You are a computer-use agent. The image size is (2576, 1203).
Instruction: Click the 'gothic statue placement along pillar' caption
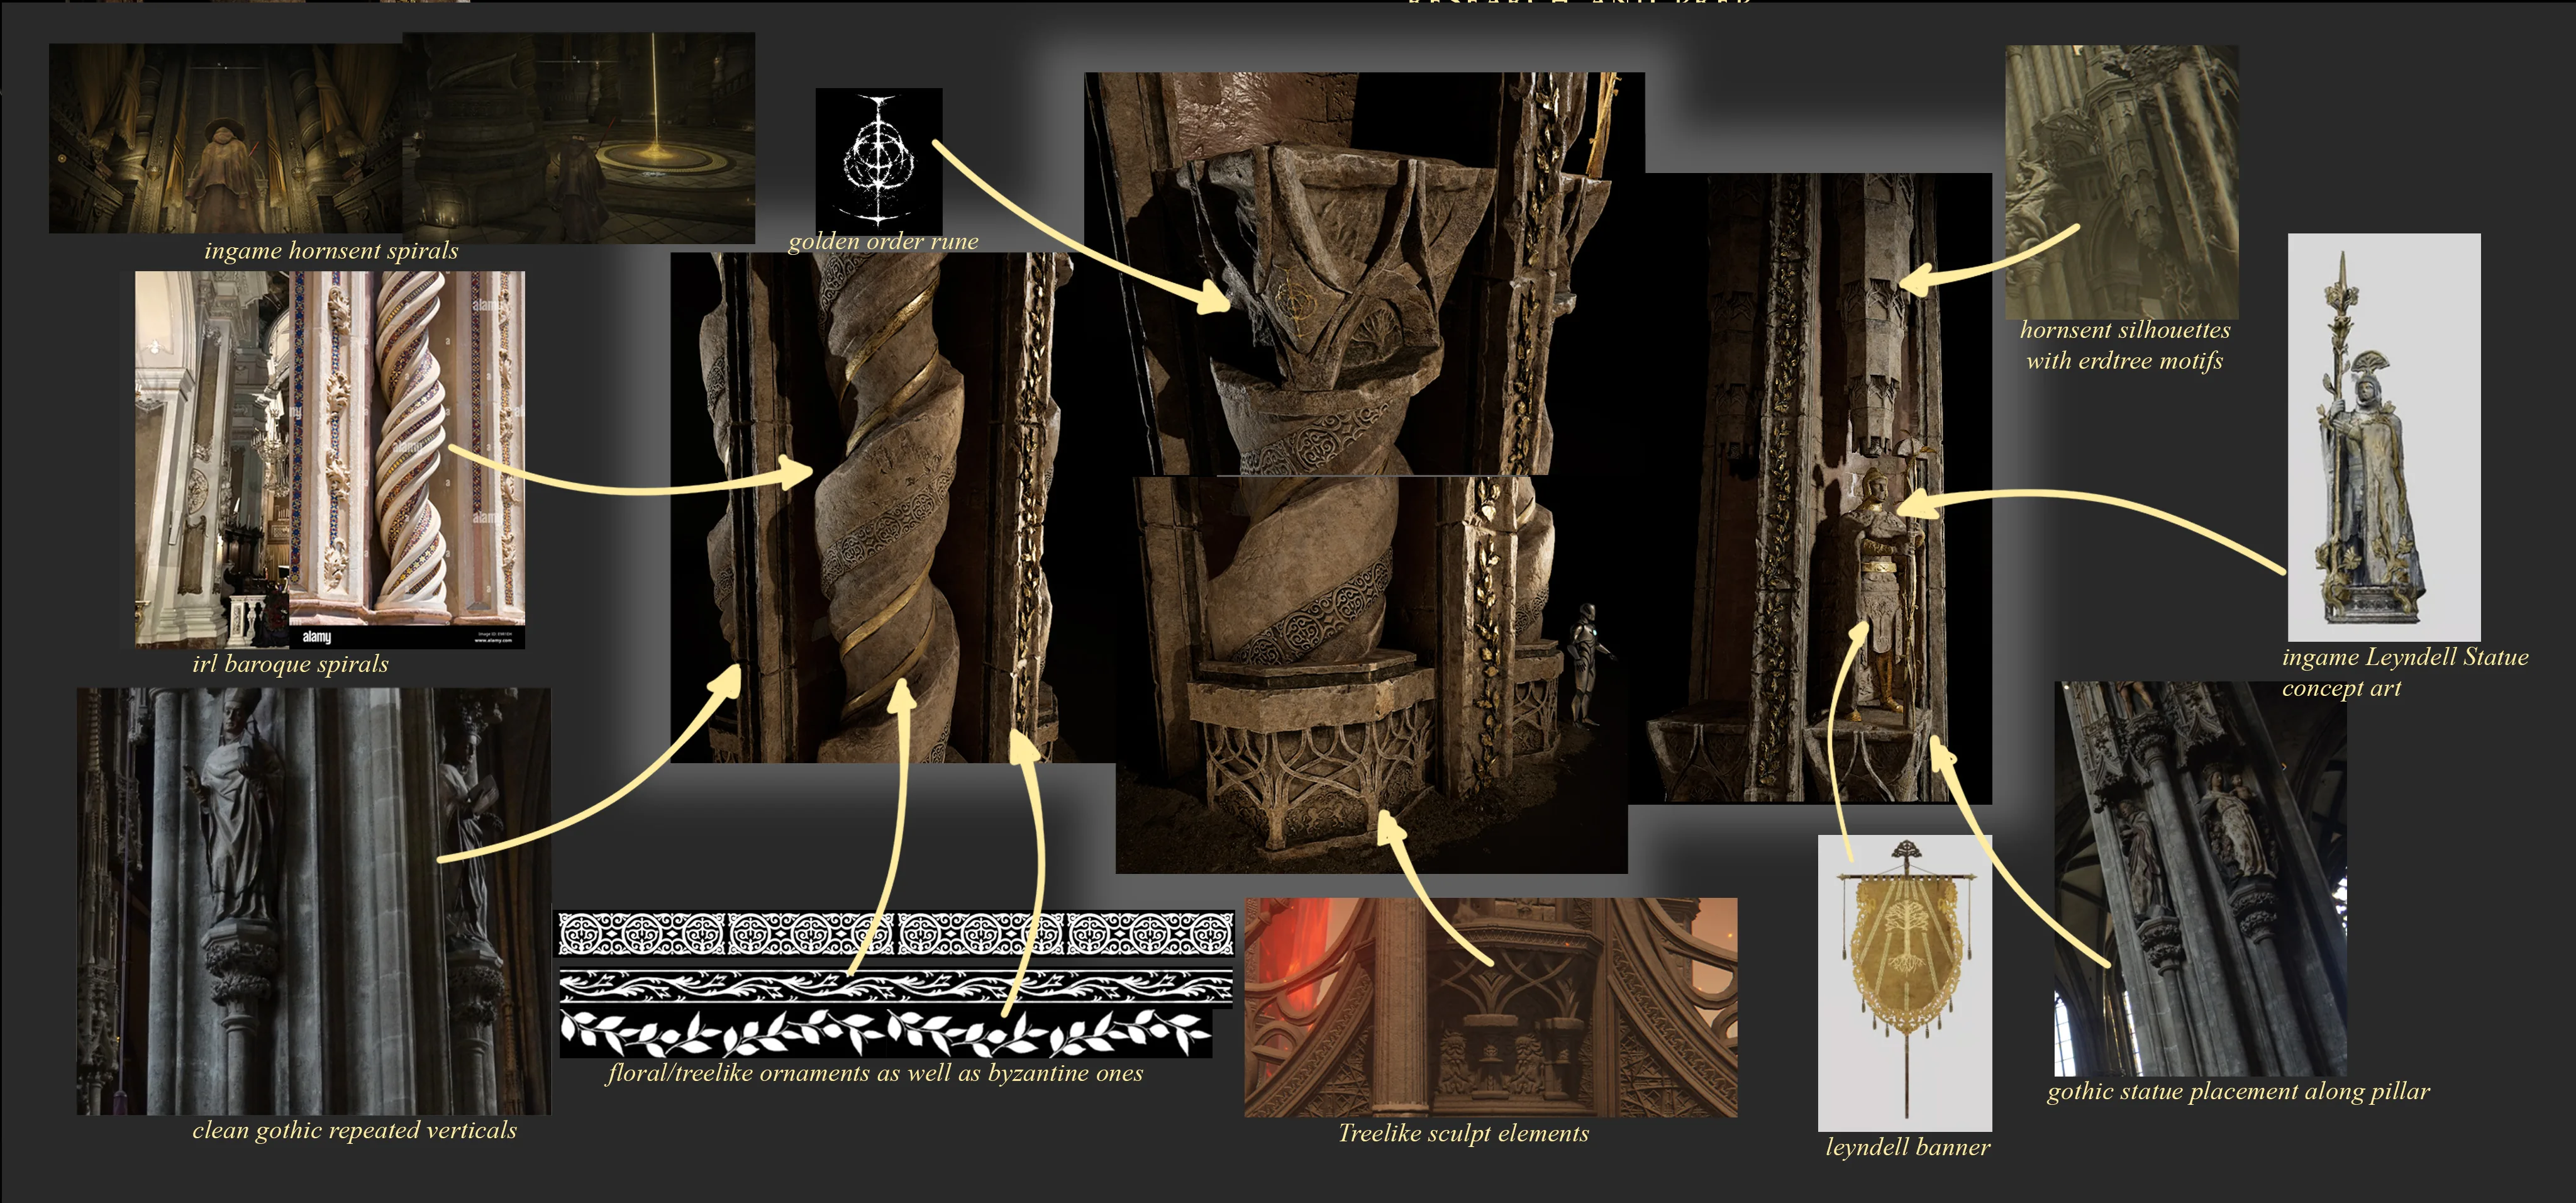(2238, 1091)
